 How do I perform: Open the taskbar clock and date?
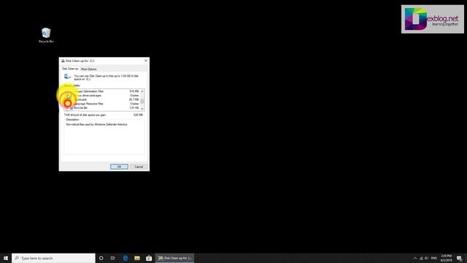coord(446,258)
